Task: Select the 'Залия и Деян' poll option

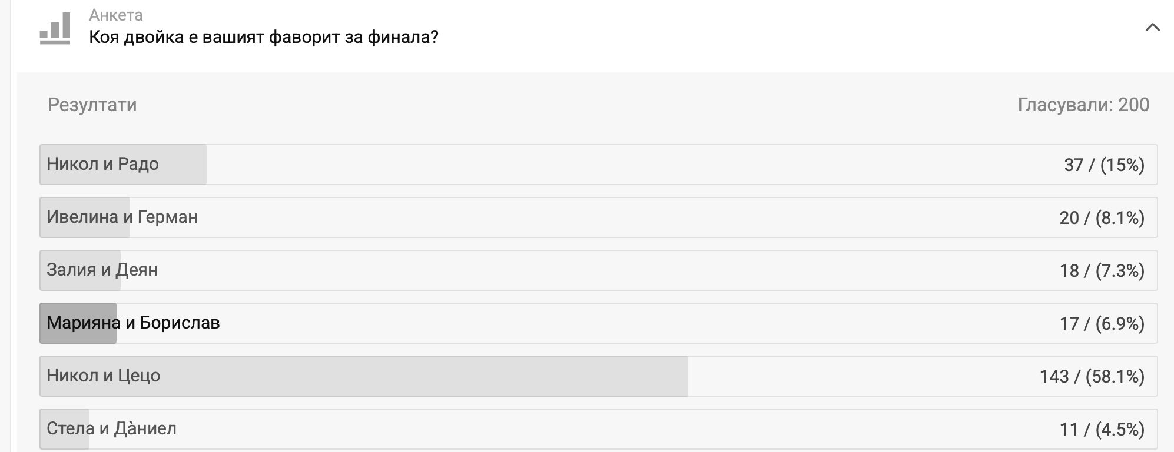Action: coord(102,270)
